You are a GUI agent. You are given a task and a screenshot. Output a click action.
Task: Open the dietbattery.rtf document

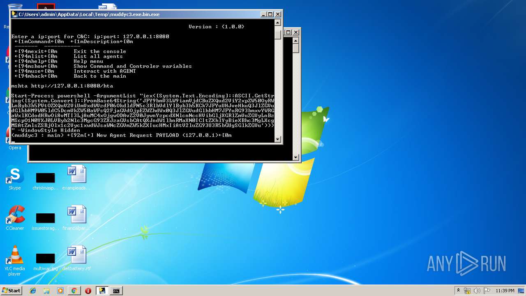point(76,258)
